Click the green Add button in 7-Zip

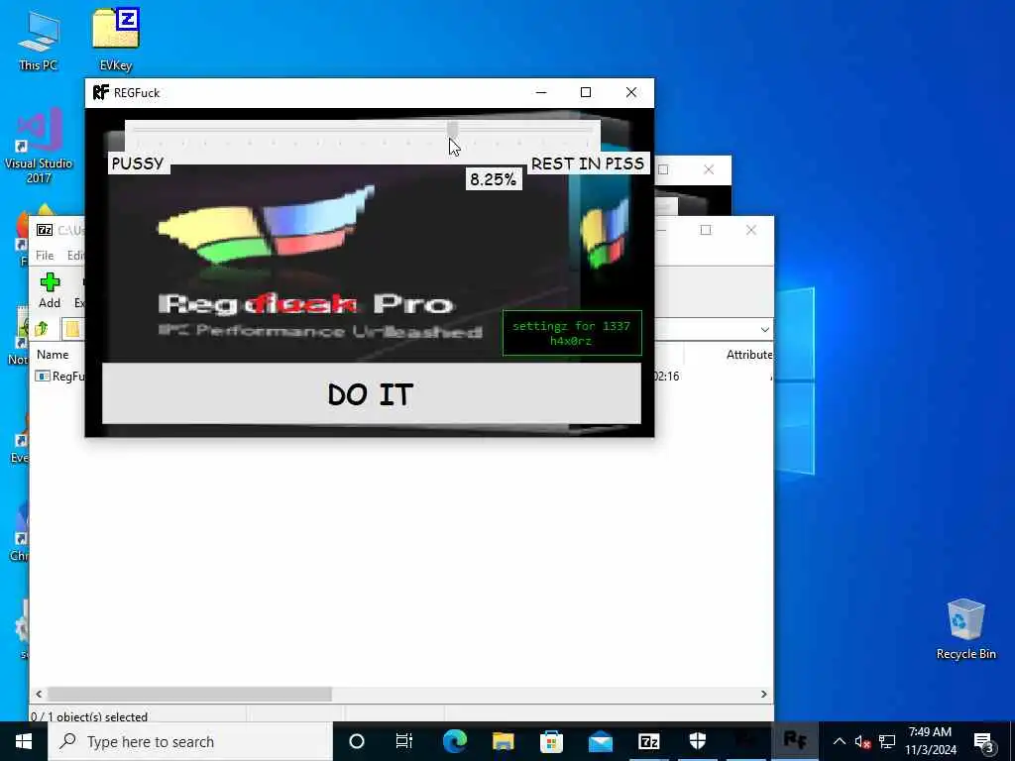tap(50, 290)
